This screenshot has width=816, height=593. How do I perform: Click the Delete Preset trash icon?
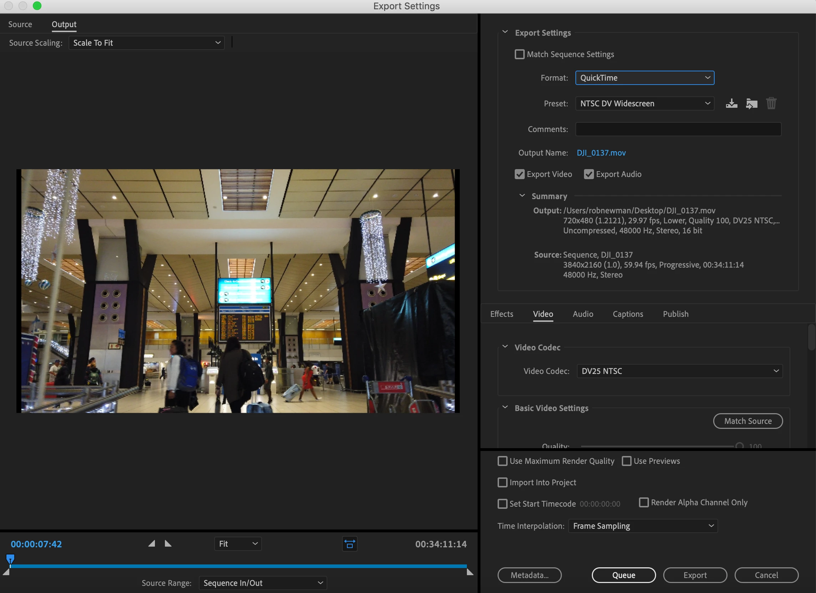tap(771, 103)
